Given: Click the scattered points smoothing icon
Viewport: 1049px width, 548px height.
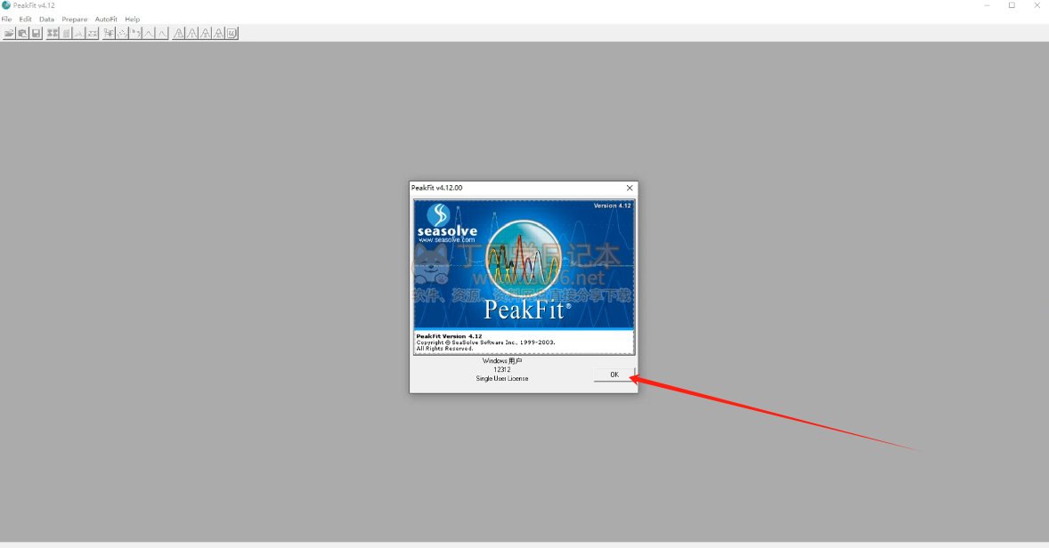Looking at the screenshot, I should (122, 34).
